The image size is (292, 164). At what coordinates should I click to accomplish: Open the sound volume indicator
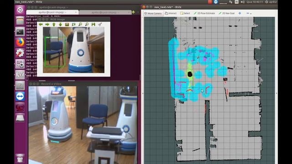pyautogui.click(x=242, y=2)
